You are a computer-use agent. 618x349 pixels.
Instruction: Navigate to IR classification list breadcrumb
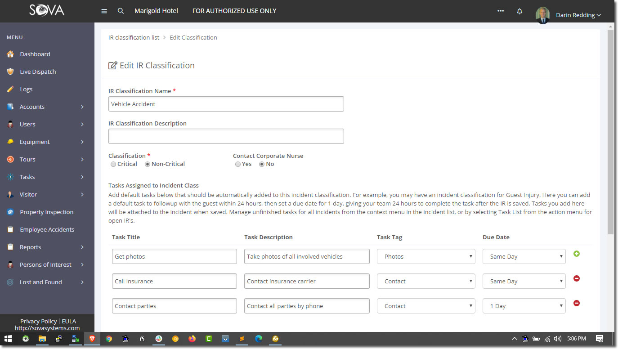pyautogui.click(x=134, y=37)
